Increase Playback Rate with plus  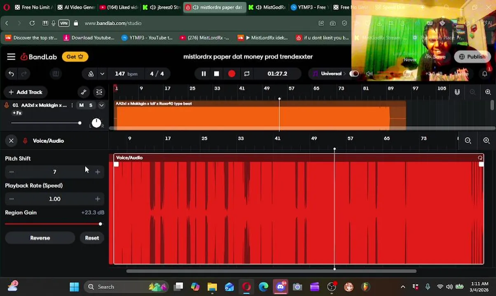98,199
